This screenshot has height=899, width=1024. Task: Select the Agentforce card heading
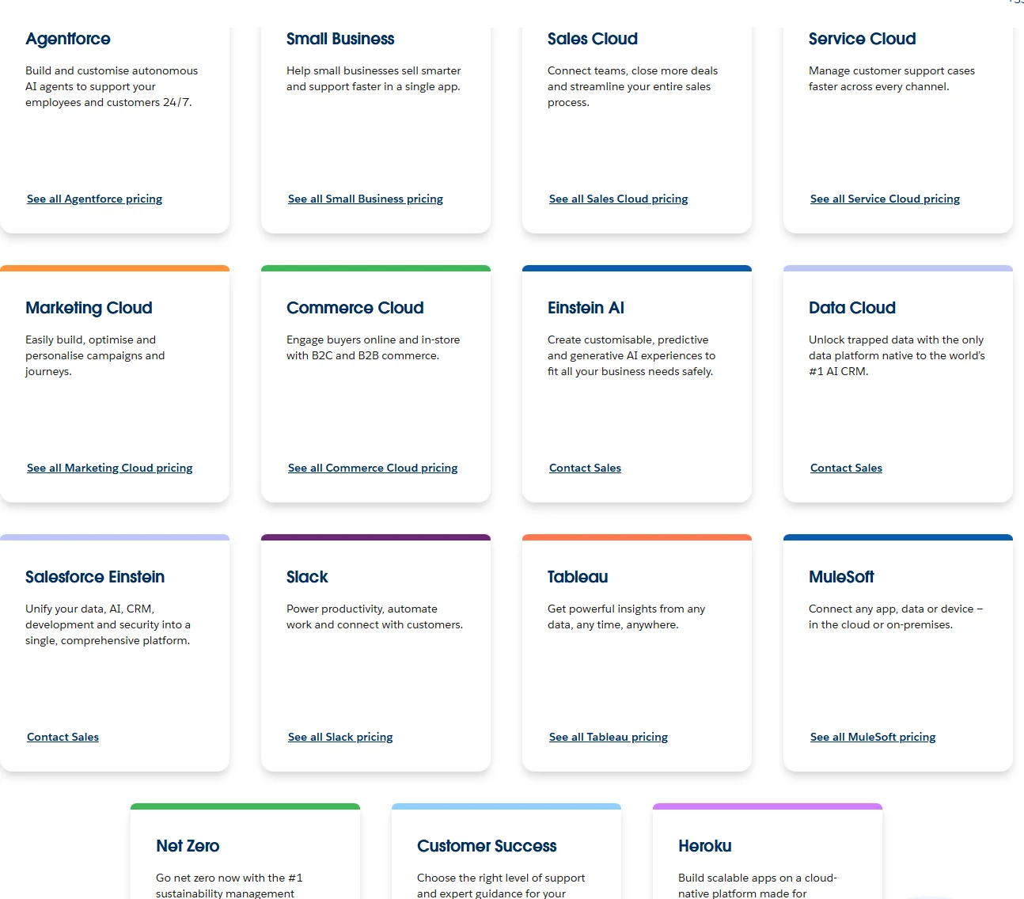[68, 39]
